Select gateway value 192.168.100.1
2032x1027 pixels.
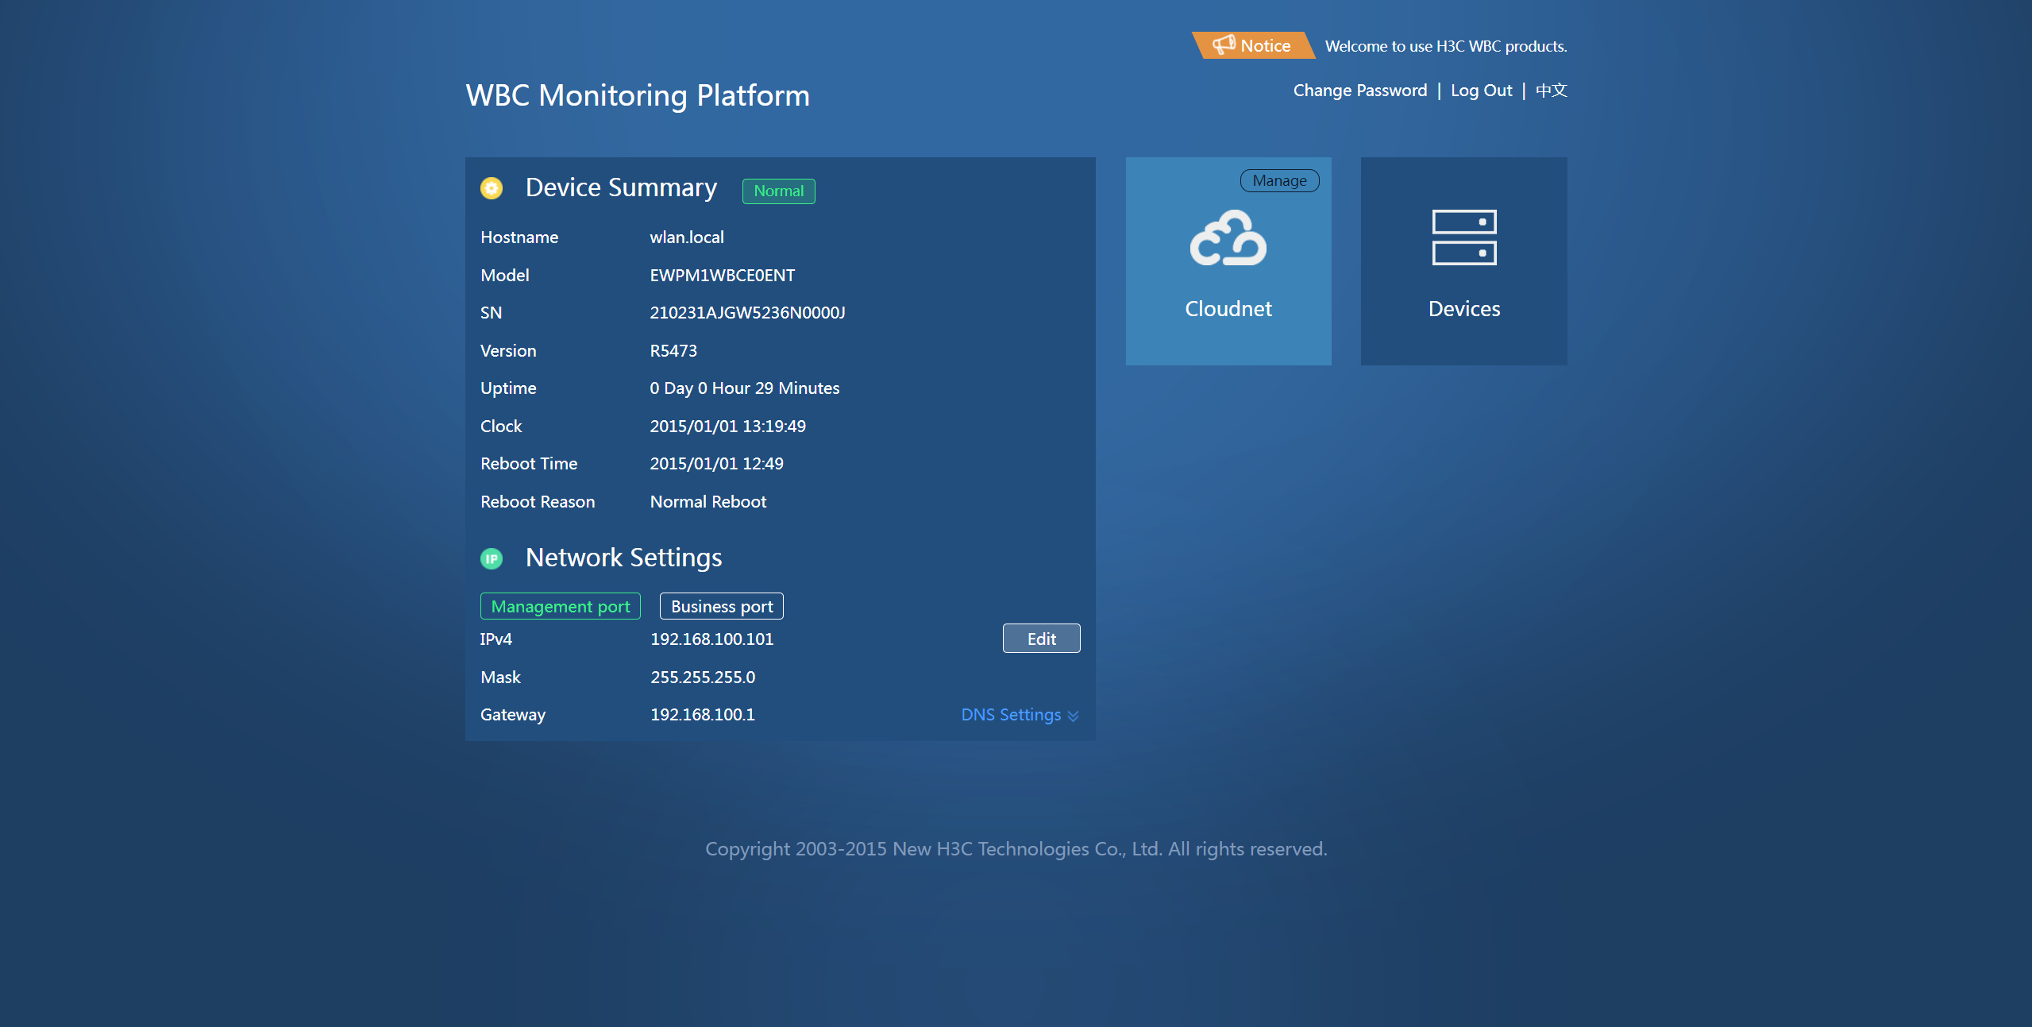[702, 715]
